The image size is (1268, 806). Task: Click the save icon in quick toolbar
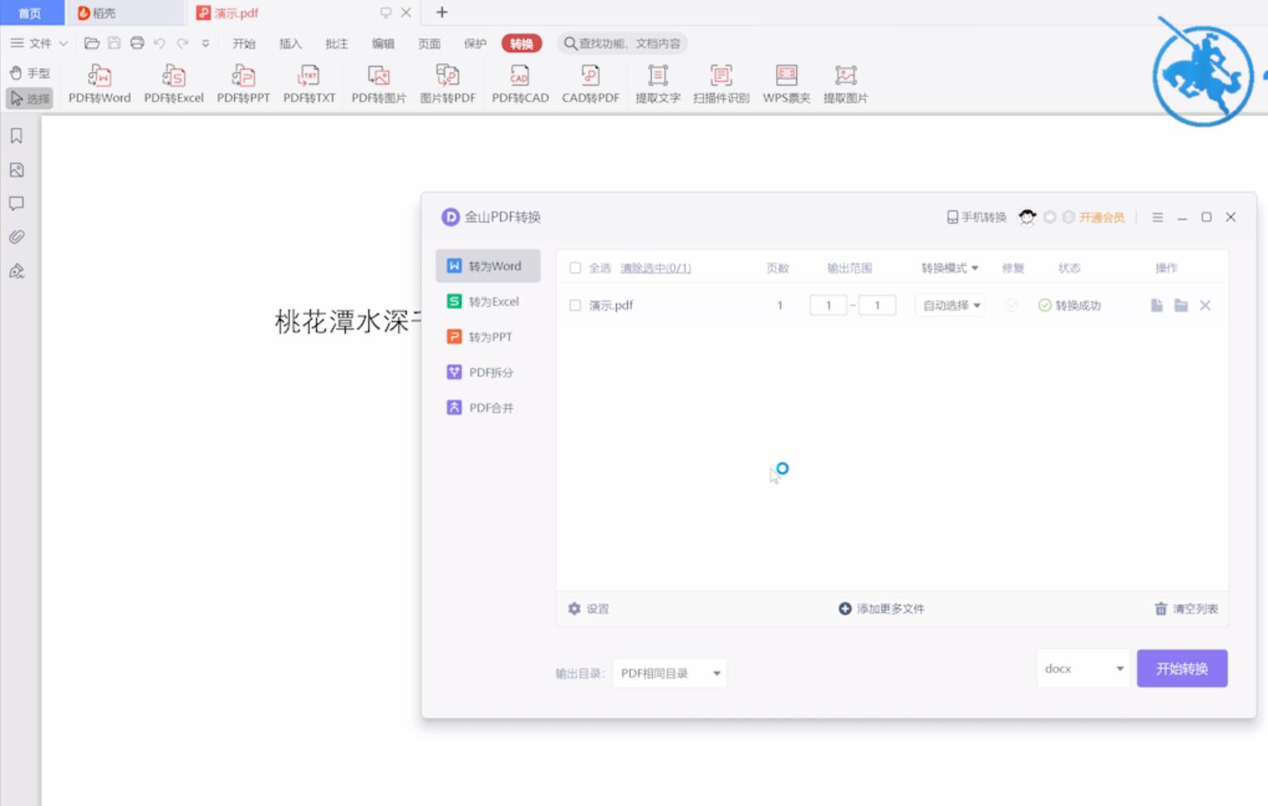pos(114,43)
